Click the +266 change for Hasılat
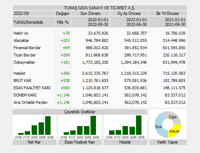Screen dimensions: 200x153 (x=65, y=73)
